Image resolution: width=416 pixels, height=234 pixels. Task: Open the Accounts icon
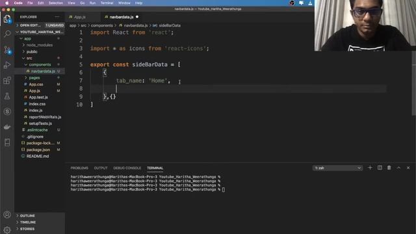7,214
